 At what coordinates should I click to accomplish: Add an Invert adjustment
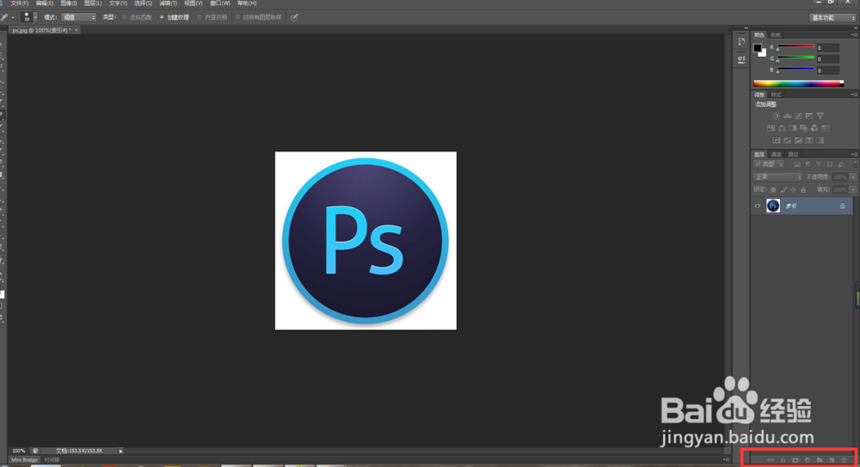(776, 140)
